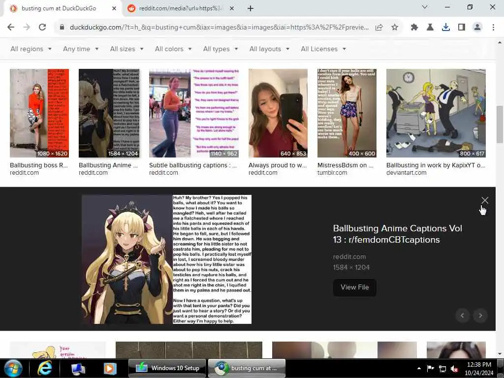
Task: Open the All types filter dropdown
Action: pyautogui.click(x=220, y=49)
